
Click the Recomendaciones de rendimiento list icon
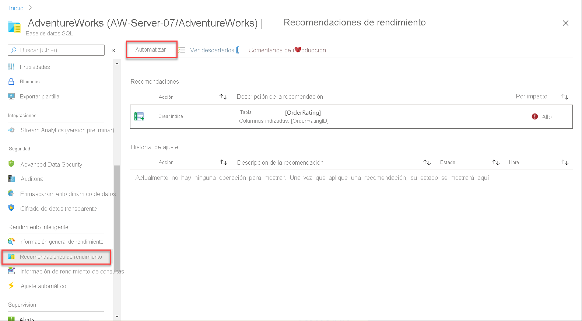[x=11, y=257]
